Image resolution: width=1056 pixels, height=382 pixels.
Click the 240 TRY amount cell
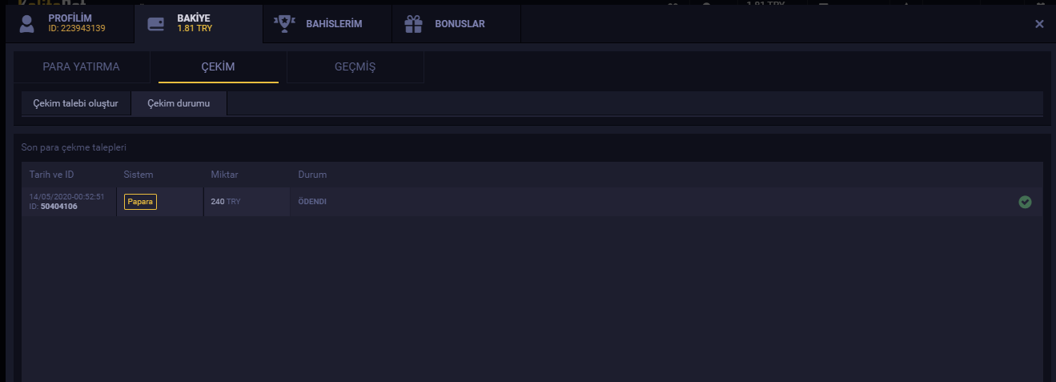(x=225, y=202)
